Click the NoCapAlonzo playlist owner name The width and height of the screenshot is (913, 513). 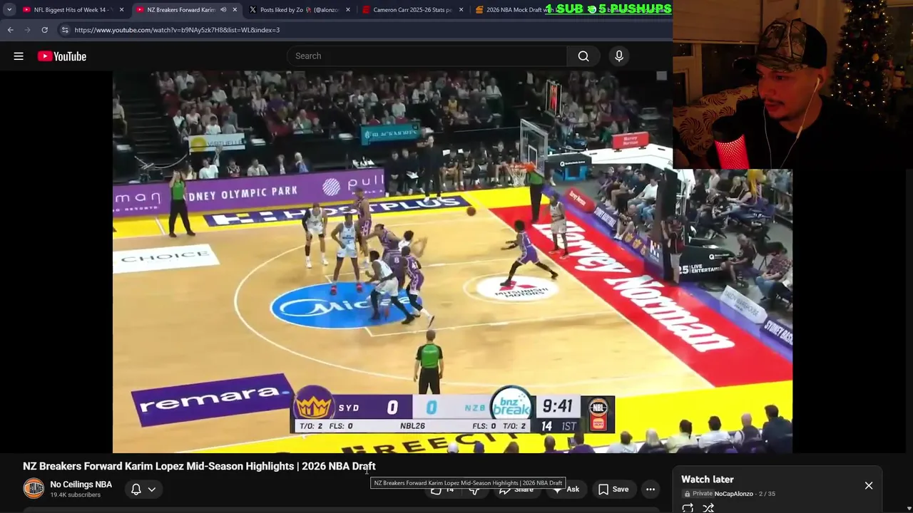pos(733,494)
